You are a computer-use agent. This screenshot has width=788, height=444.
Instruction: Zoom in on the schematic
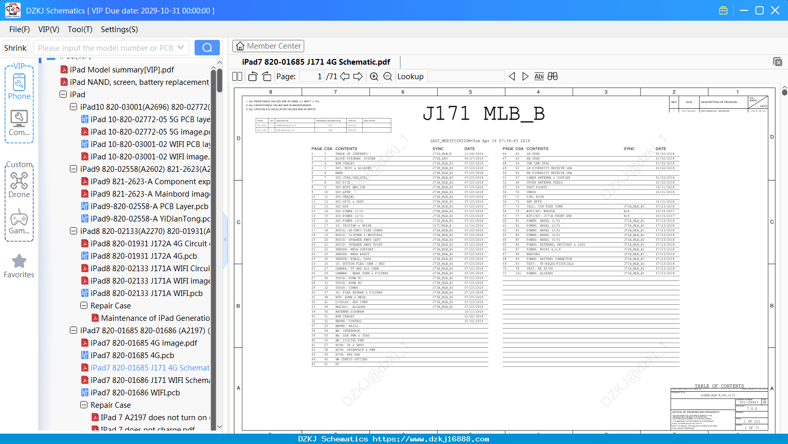tap(374, 77)
